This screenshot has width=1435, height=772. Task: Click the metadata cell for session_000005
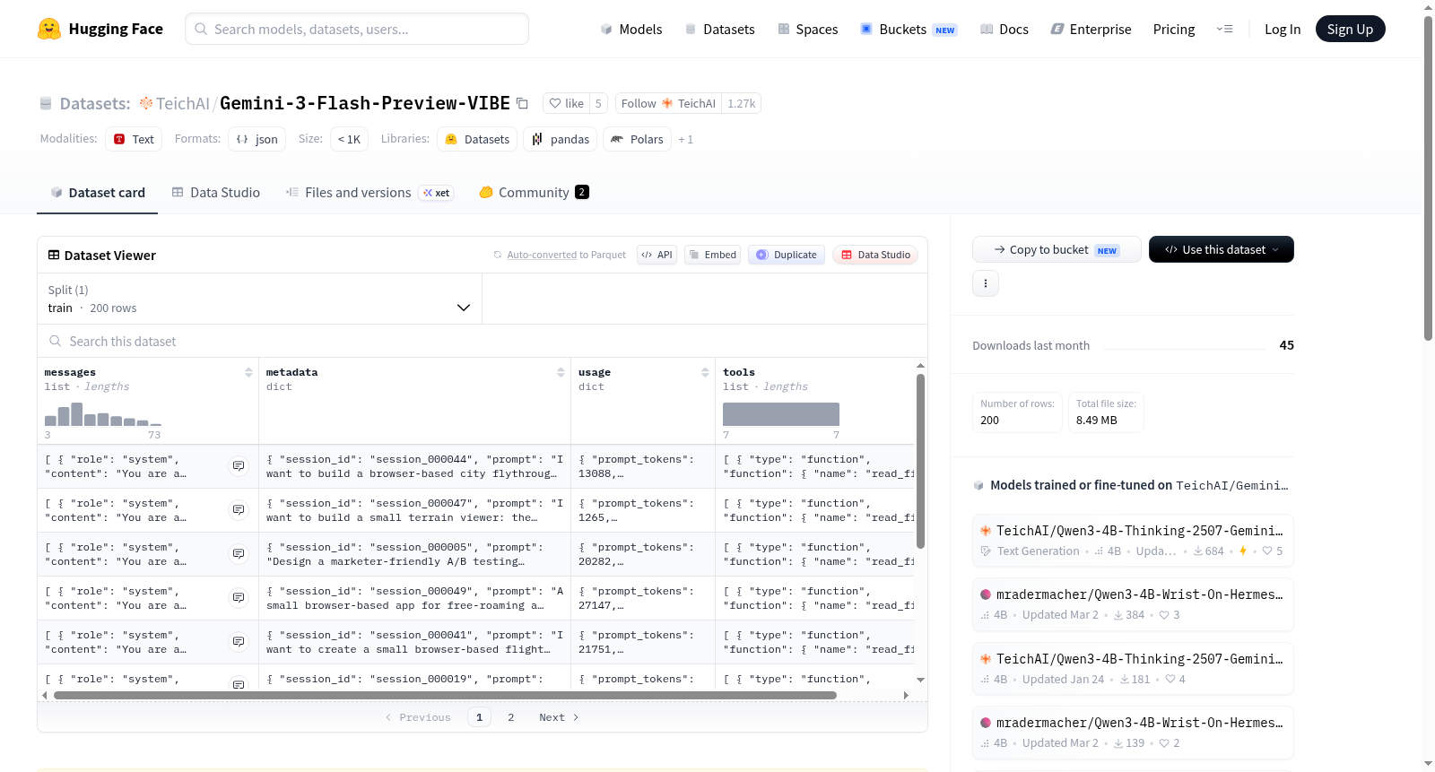(x=414, y=554)
